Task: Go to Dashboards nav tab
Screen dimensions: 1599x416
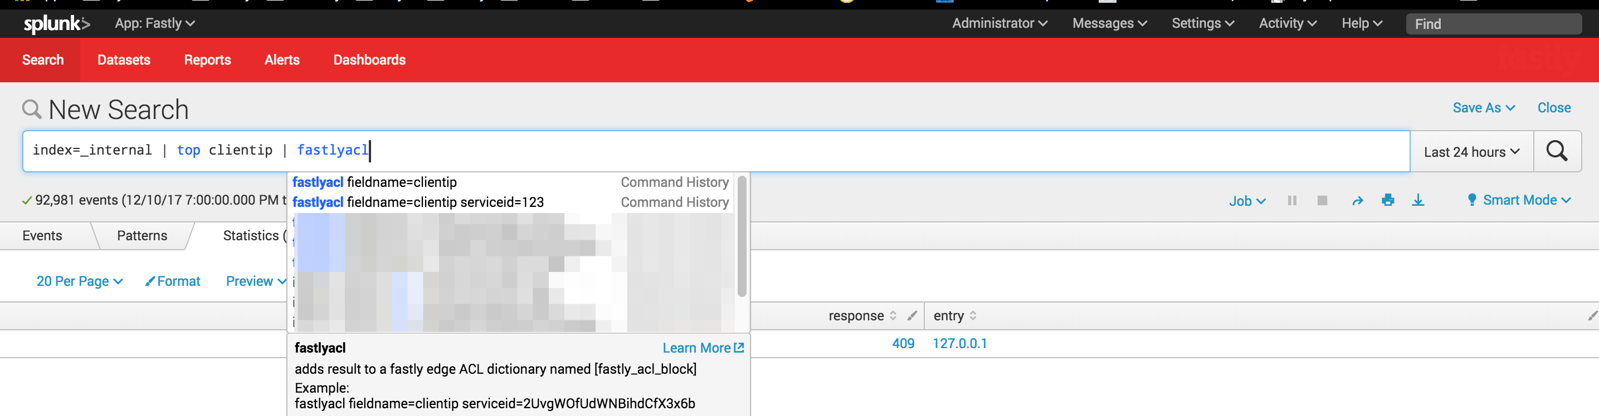Action: (369, 60)
